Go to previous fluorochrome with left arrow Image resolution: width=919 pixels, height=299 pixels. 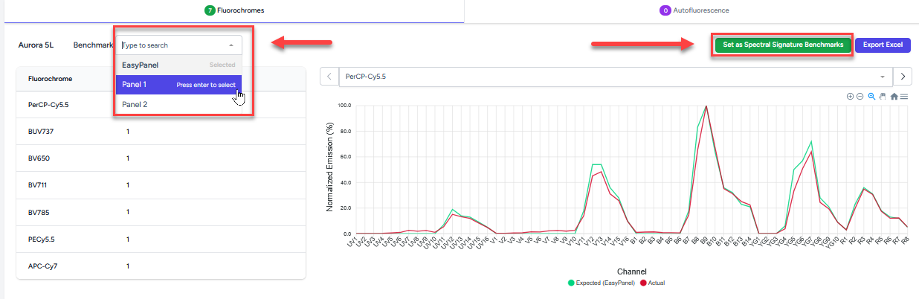(x=329, y=77)
